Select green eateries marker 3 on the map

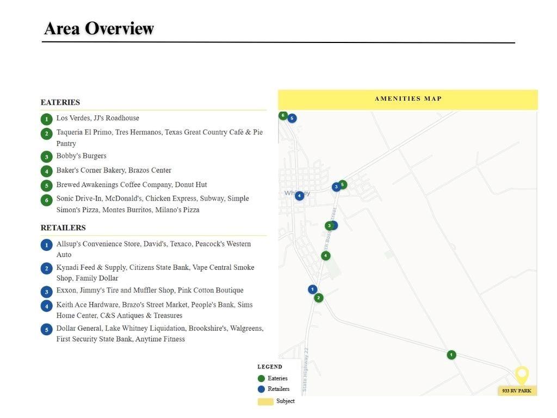[329, 226]
